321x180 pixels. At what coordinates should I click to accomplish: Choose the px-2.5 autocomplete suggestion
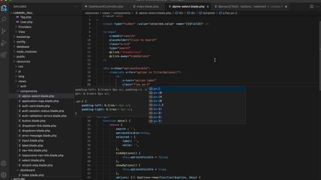[x=197, y=105]
